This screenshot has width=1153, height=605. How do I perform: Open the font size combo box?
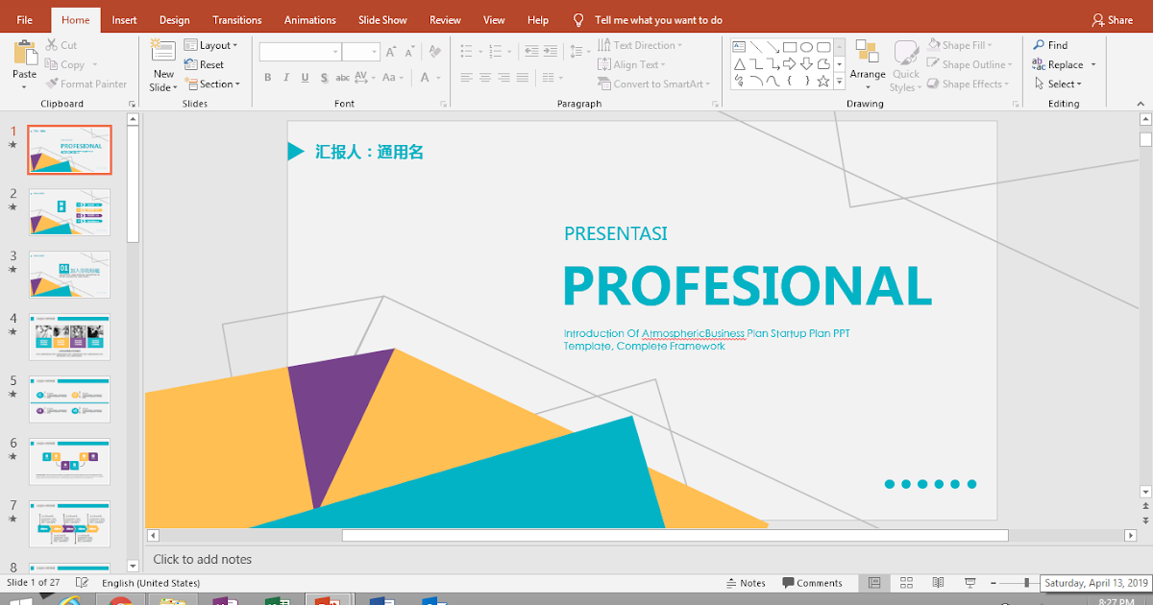[x=361, y=52]
